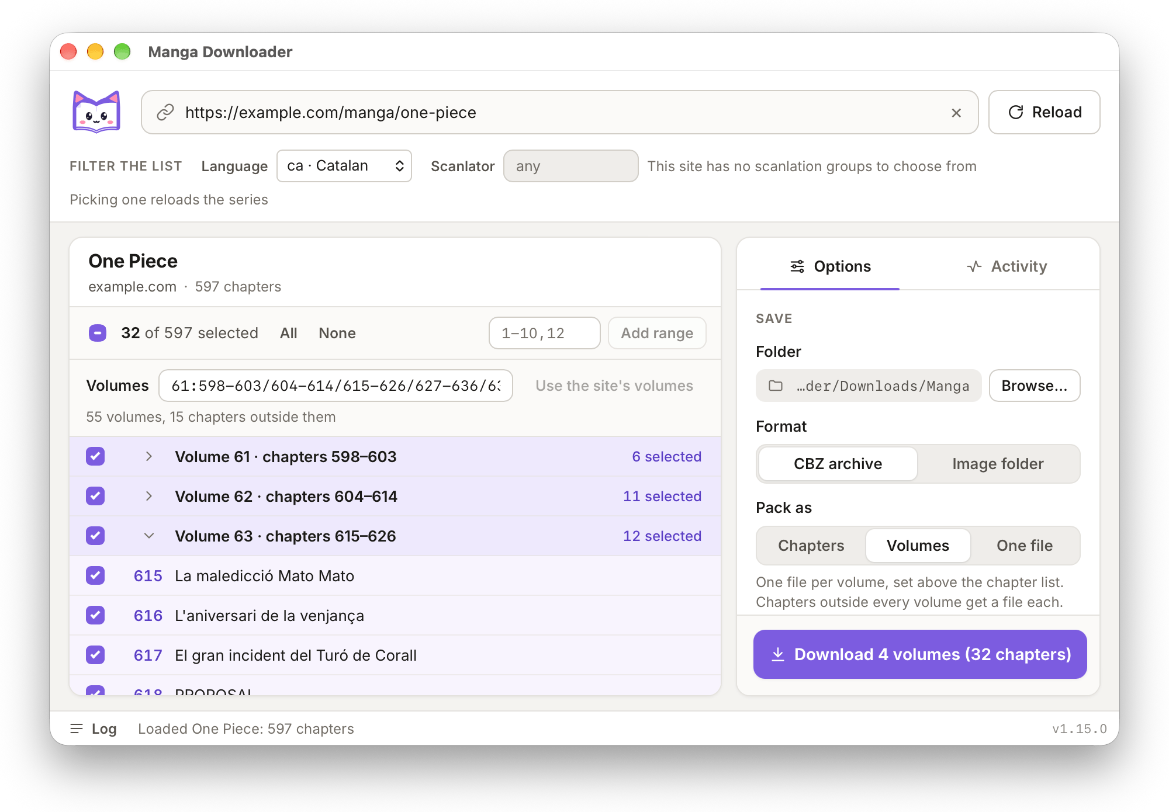The width and height of the screenshot is (1169, 812).
Task: Pack as Volumes
Action: [x=918, y=546]
